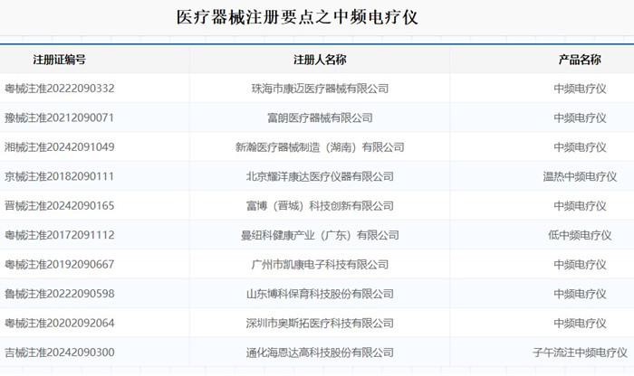Click the 子午流注中频电疗仪 product cell
Image resolution: width=634 pixels, height=376 pixels.
(x=580, y=352)
